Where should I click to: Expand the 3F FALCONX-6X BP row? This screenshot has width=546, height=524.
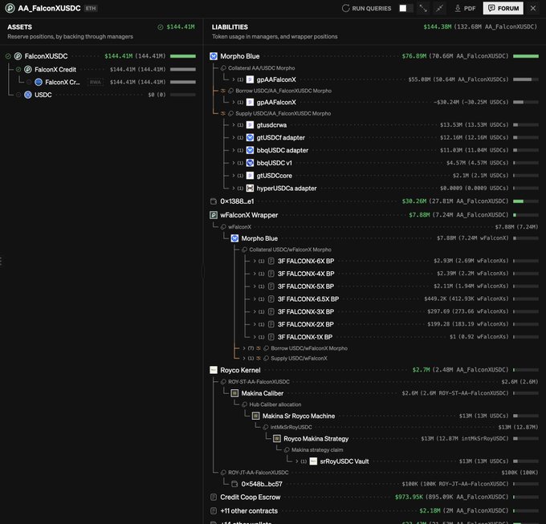[255, 261]
